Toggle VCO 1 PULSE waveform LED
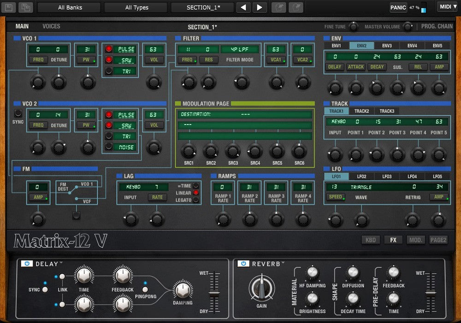Image resolution: width=461 pixels, height=323 pixels. pyautogui.click(x=109, y=49)
